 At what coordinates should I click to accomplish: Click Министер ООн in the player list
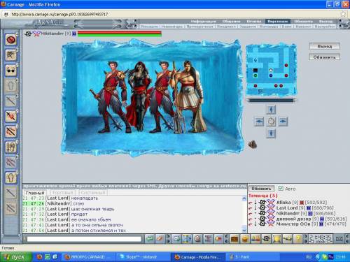coord(293,224)
